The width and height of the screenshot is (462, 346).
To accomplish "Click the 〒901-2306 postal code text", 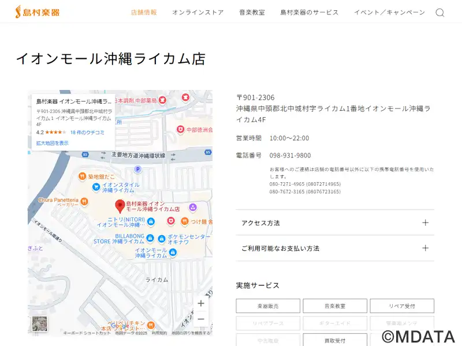I will point(255,97).
